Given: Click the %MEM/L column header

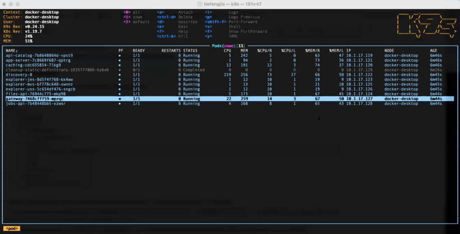Looking at the screenshot, I should [x=336, y=50].
